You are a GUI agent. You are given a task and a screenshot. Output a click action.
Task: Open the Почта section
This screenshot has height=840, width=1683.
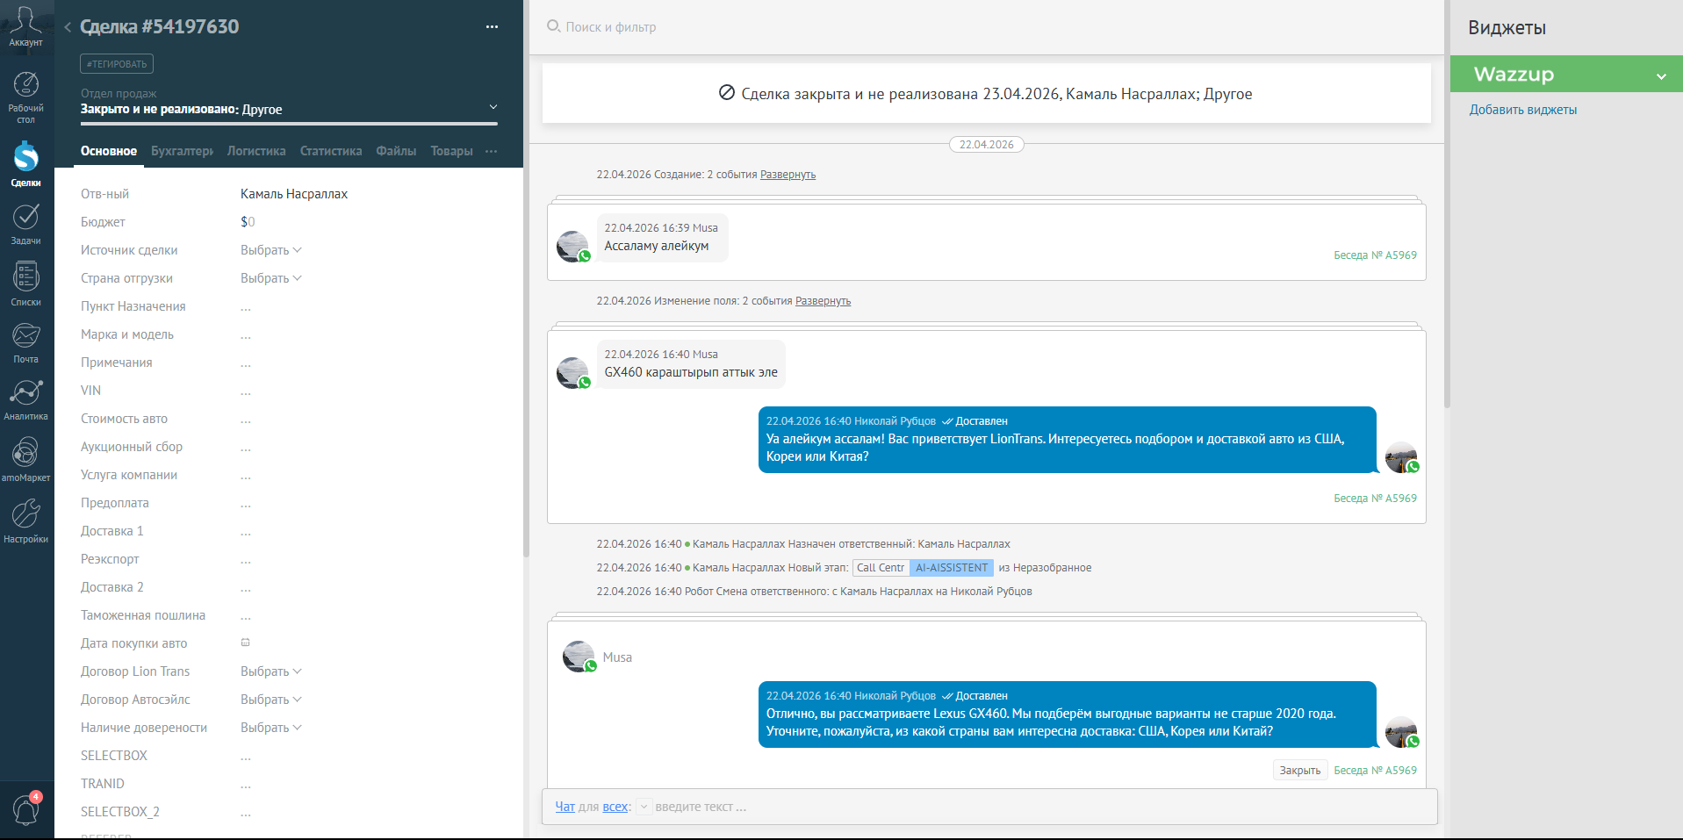[x=25, y=342]
